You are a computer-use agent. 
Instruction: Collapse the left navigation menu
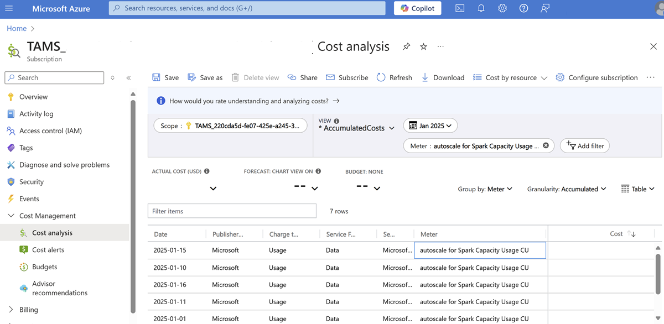(128, 78)
